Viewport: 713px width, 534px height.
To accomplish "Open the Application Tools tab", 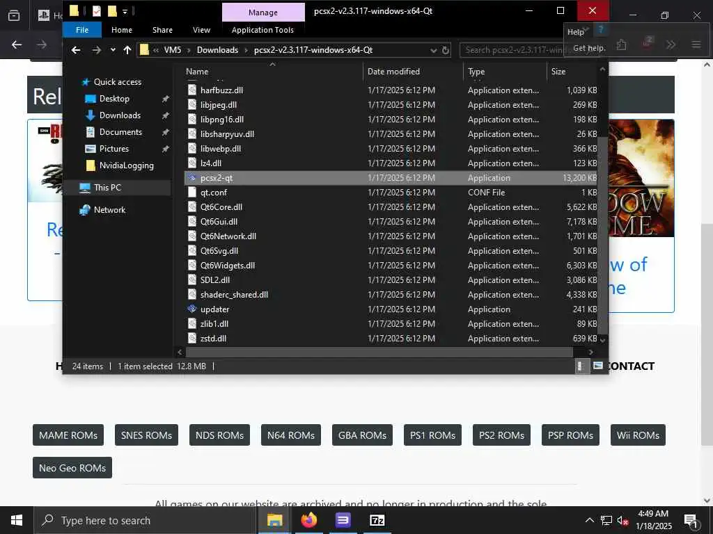I will pos(263,30).
